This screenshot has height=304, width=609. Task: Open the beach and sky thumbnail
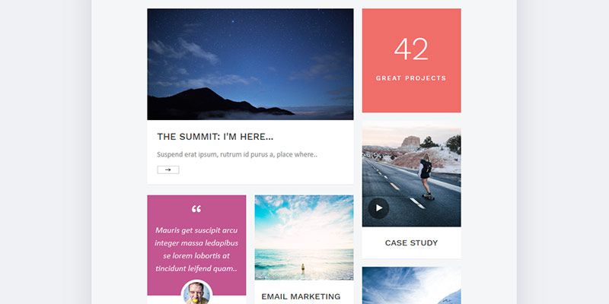coord(304,237)
